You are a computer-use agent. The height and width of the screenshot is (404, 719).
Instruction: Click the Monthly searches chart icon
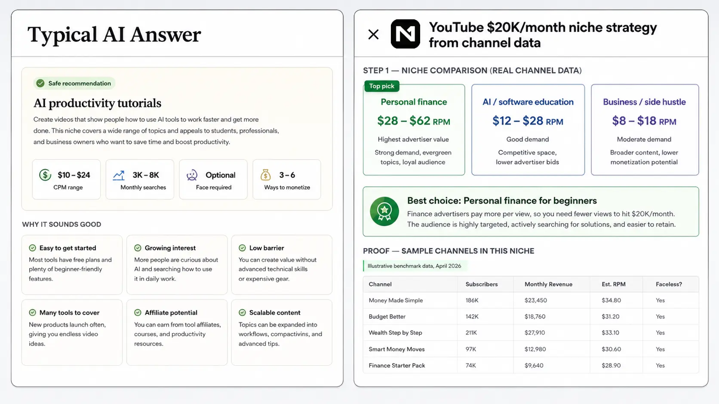(119, 175)
